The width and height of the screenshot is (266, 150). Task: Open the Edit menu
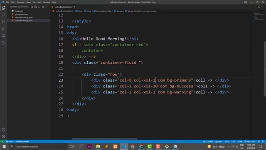pyautogui.click(x=13, y=2)
